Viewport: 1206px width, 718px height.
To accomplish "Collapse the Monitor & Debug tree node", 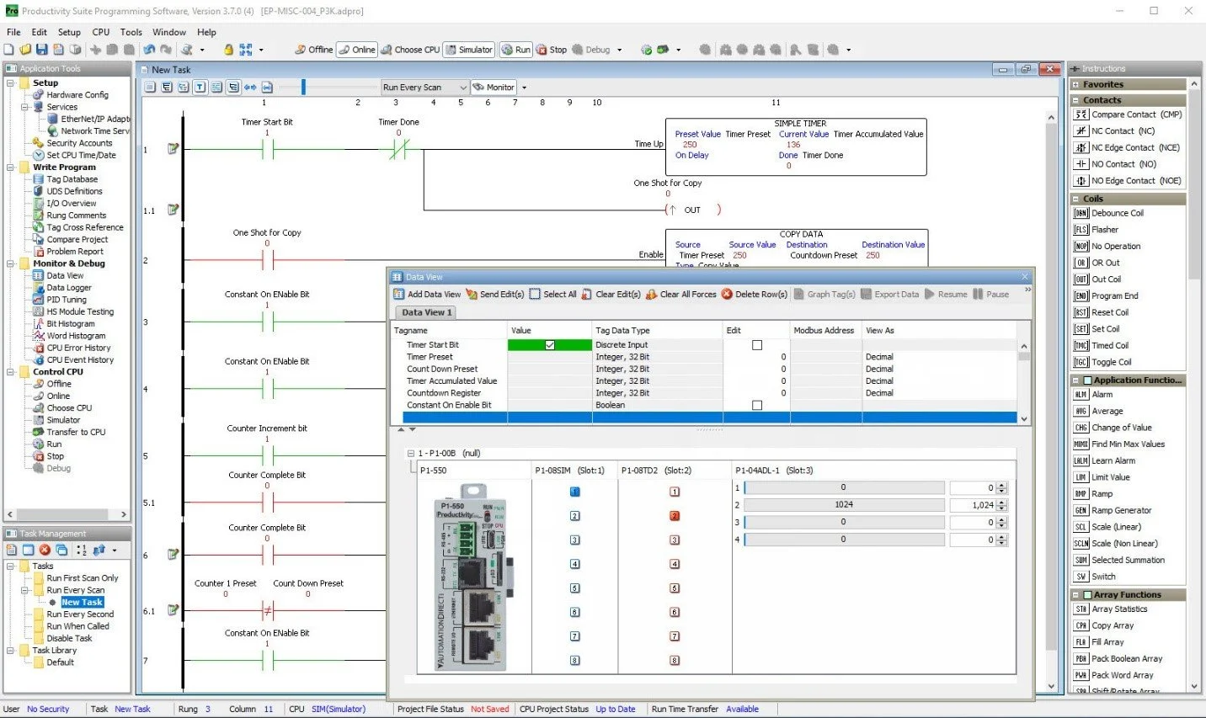I will click(11, 263).
